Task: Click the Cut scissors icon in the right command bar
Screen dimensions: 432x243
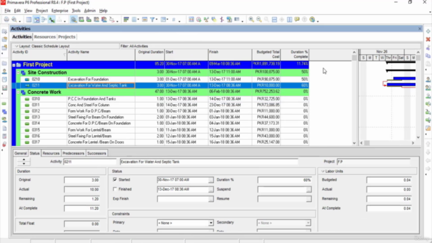Action: click(x=428, y=48)
